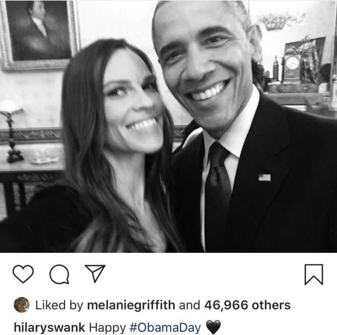Tap the framed portrait painting in photo
This screenshot has height=335, width=337.
[x=38, y=33]
